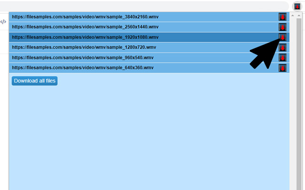Select the sample_2560x1440.wmv URL text

click(x=85, y=27)
